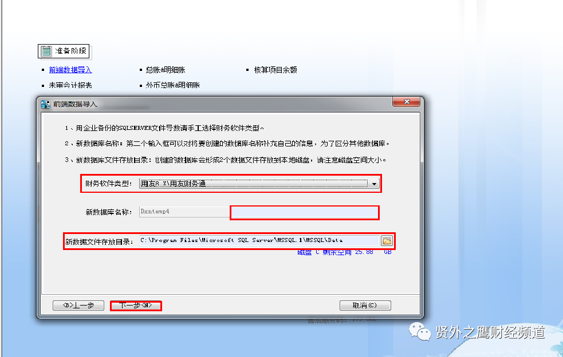The image size is (563, 357).
Task: Select the 总账&明细账 item
Action: [166, 70]
